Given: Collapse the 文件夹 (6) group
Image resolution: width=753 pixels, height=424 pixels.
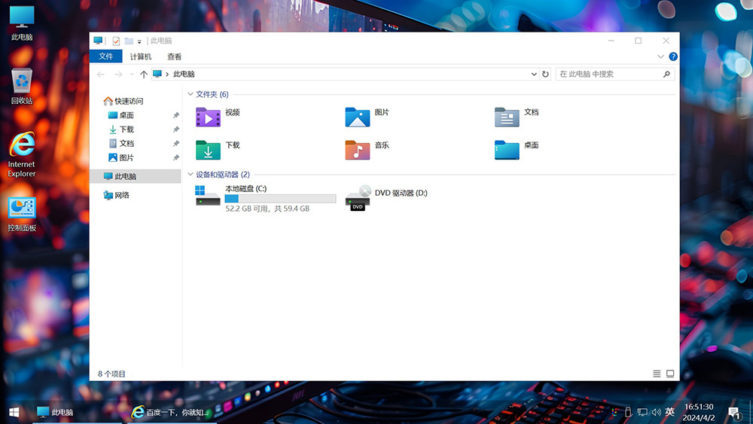Looking at the screenshot, I should tap(191, 95).
